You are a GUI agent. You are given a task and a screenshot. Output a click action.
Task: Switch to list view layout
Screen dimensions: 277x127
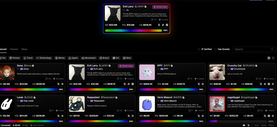click(x=273, y=58)
